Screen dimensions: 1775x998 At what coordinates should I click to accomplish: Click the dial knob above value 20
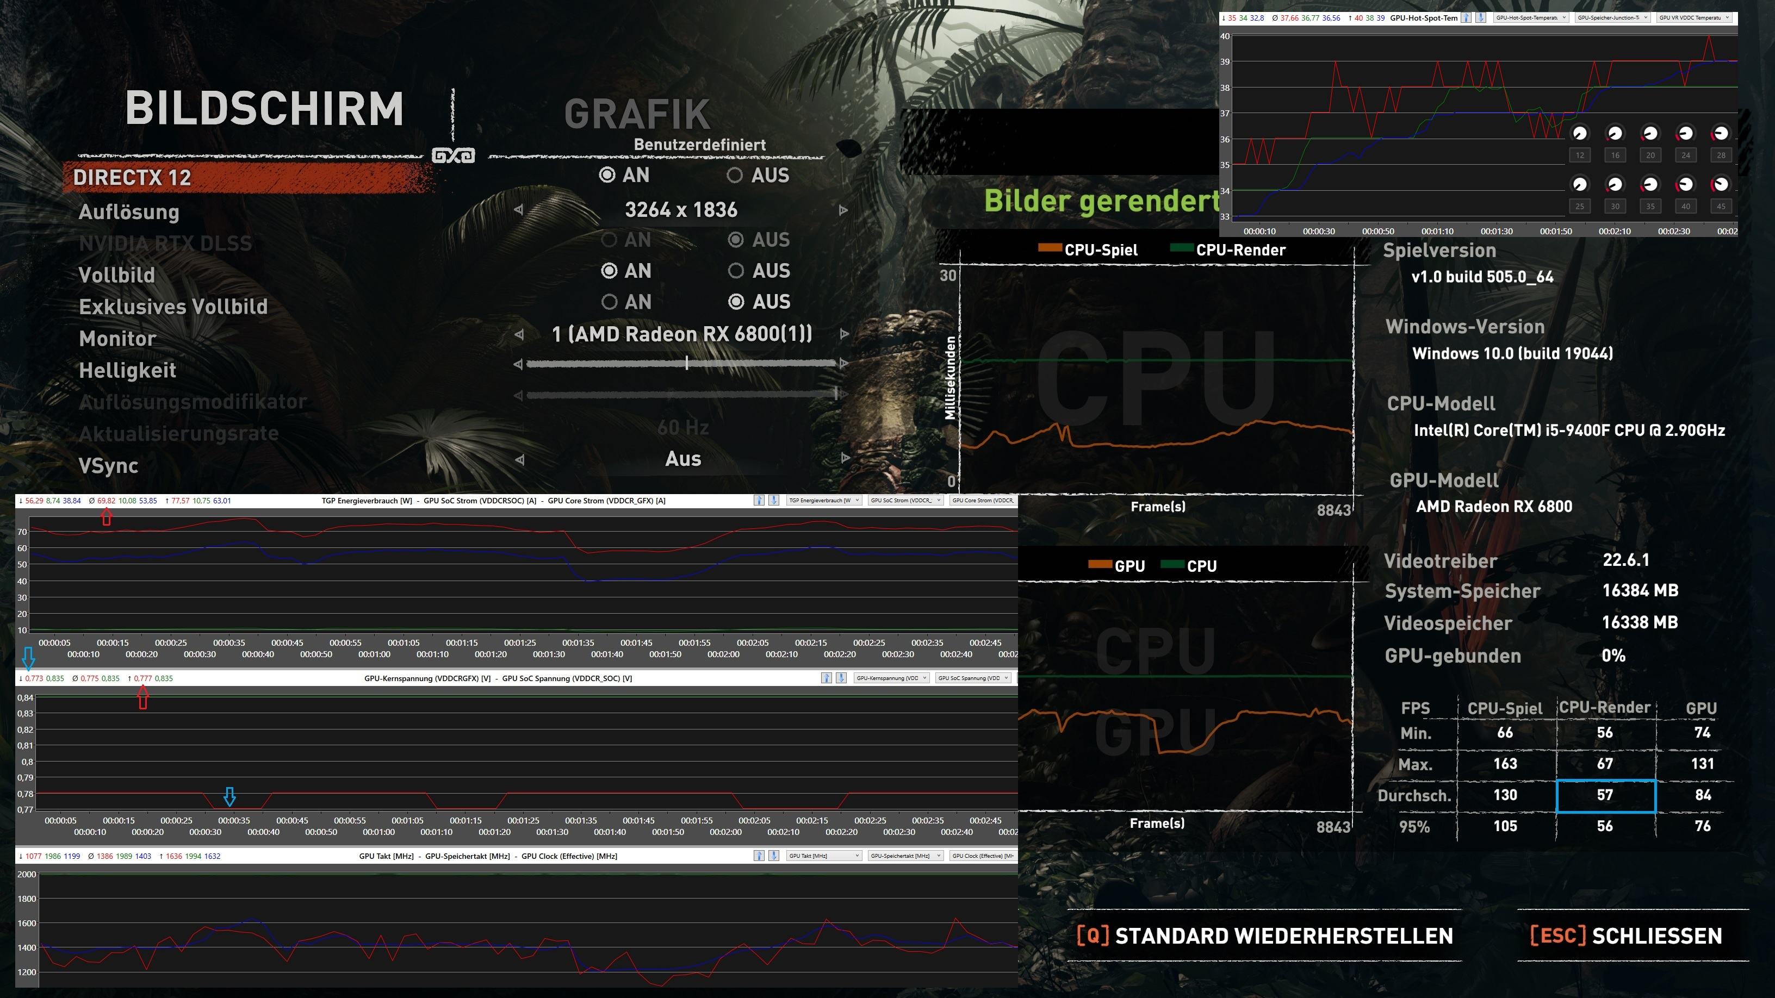(x=1650, y=133)
